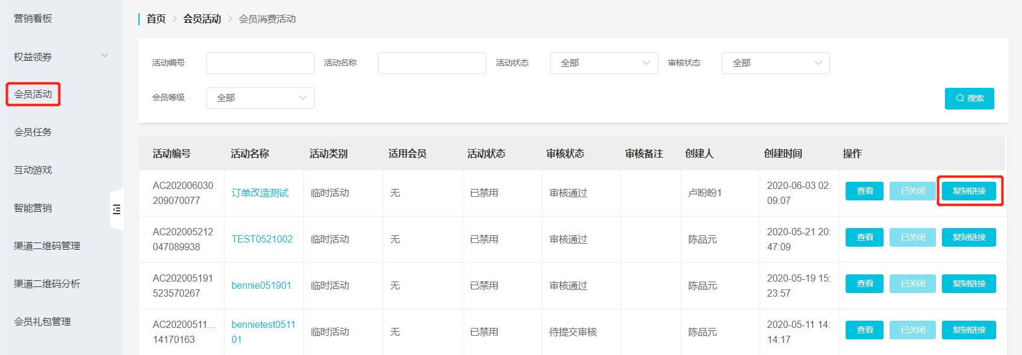Open 渠道二维码管理 in the sidebar
This screenshot has width=1022, height=355.
(x=47, y=246)
